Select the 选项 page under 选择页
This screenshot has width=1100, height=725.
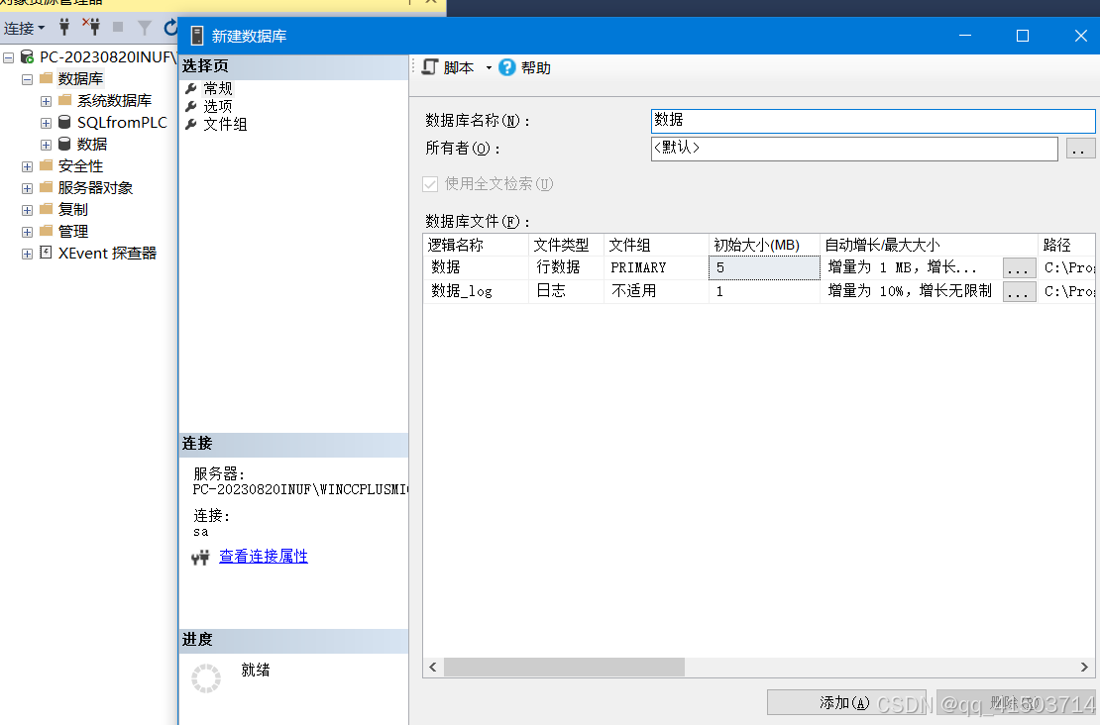[x=219, y=105]
